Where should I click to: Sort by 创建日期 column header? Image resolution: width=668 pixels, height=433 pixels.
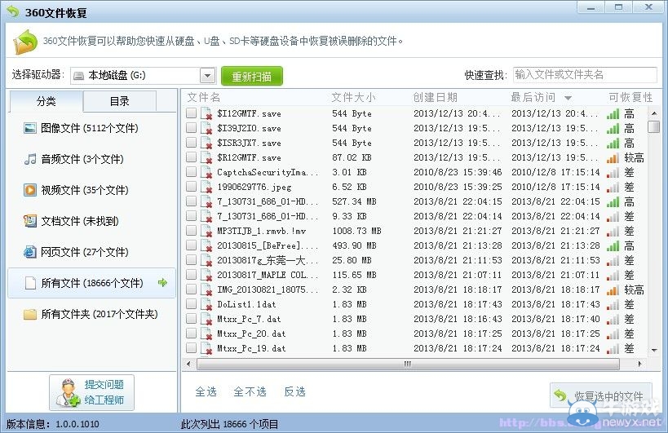click(435, 98)
